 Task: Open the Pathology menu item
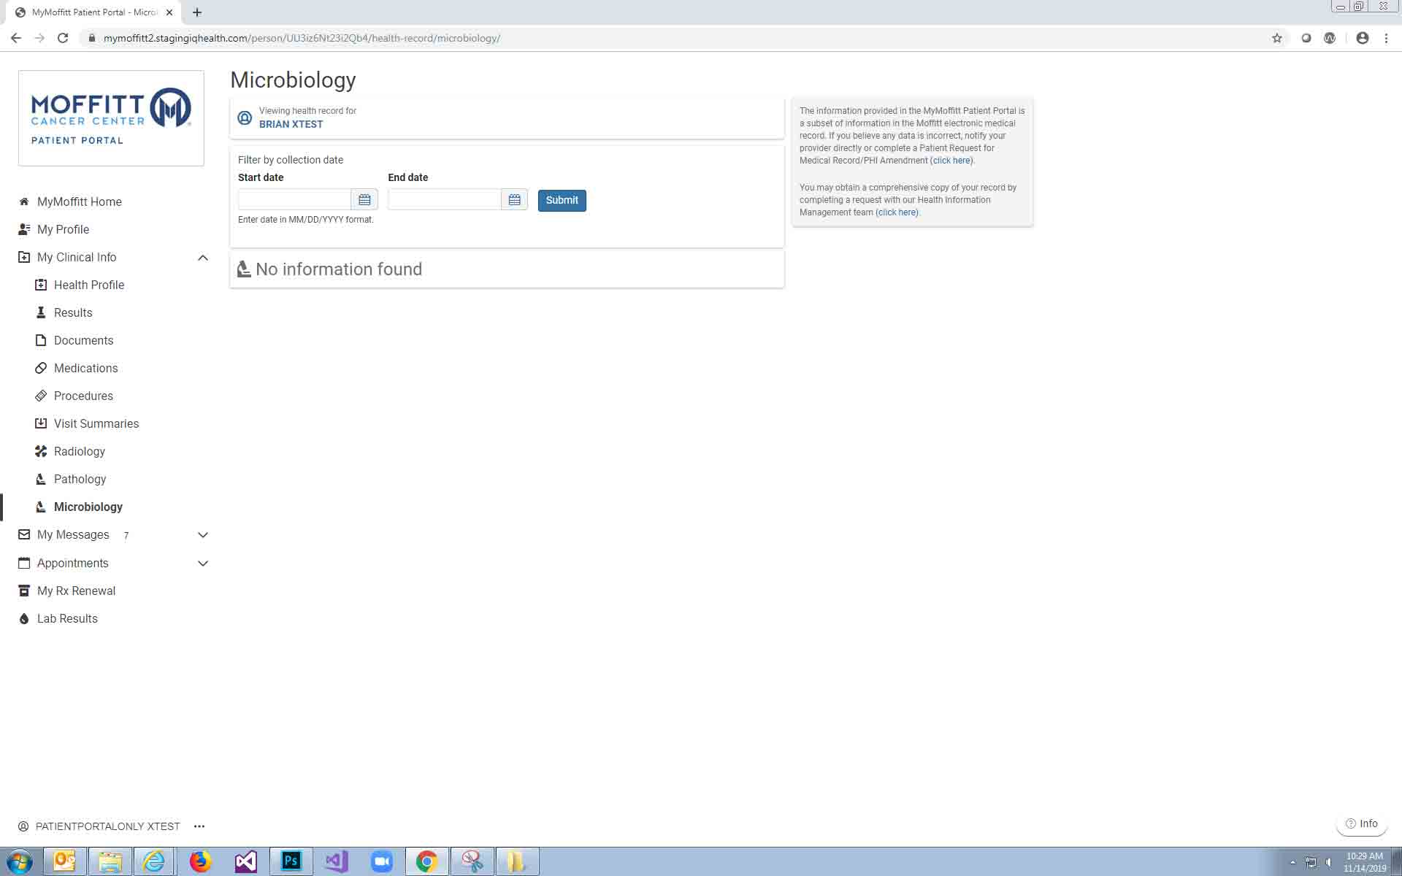(80, 479)
